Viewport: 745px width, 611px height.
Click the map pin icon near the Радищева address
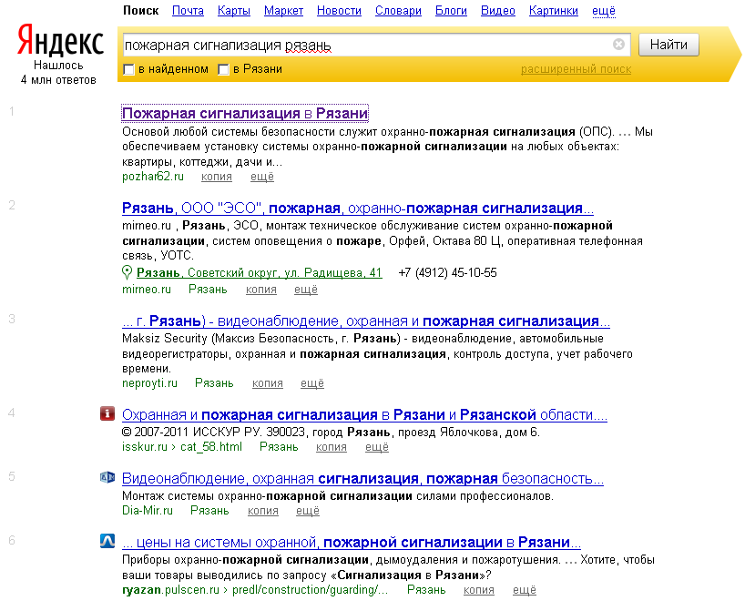(x=128, y=271)
